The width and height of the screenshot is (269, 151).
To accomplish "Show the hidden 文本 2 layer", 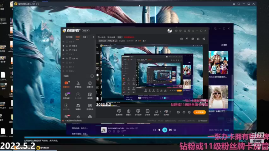I will 63,54.
